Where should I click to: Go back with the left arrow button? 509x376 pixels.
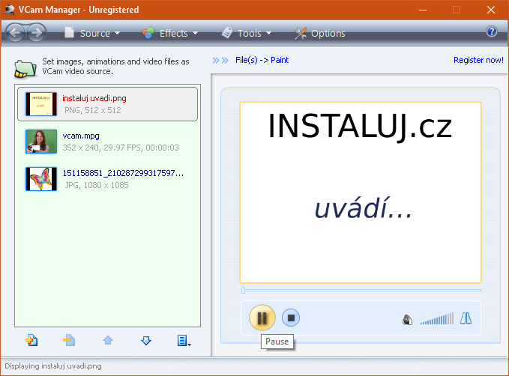[x=15, y=32]
